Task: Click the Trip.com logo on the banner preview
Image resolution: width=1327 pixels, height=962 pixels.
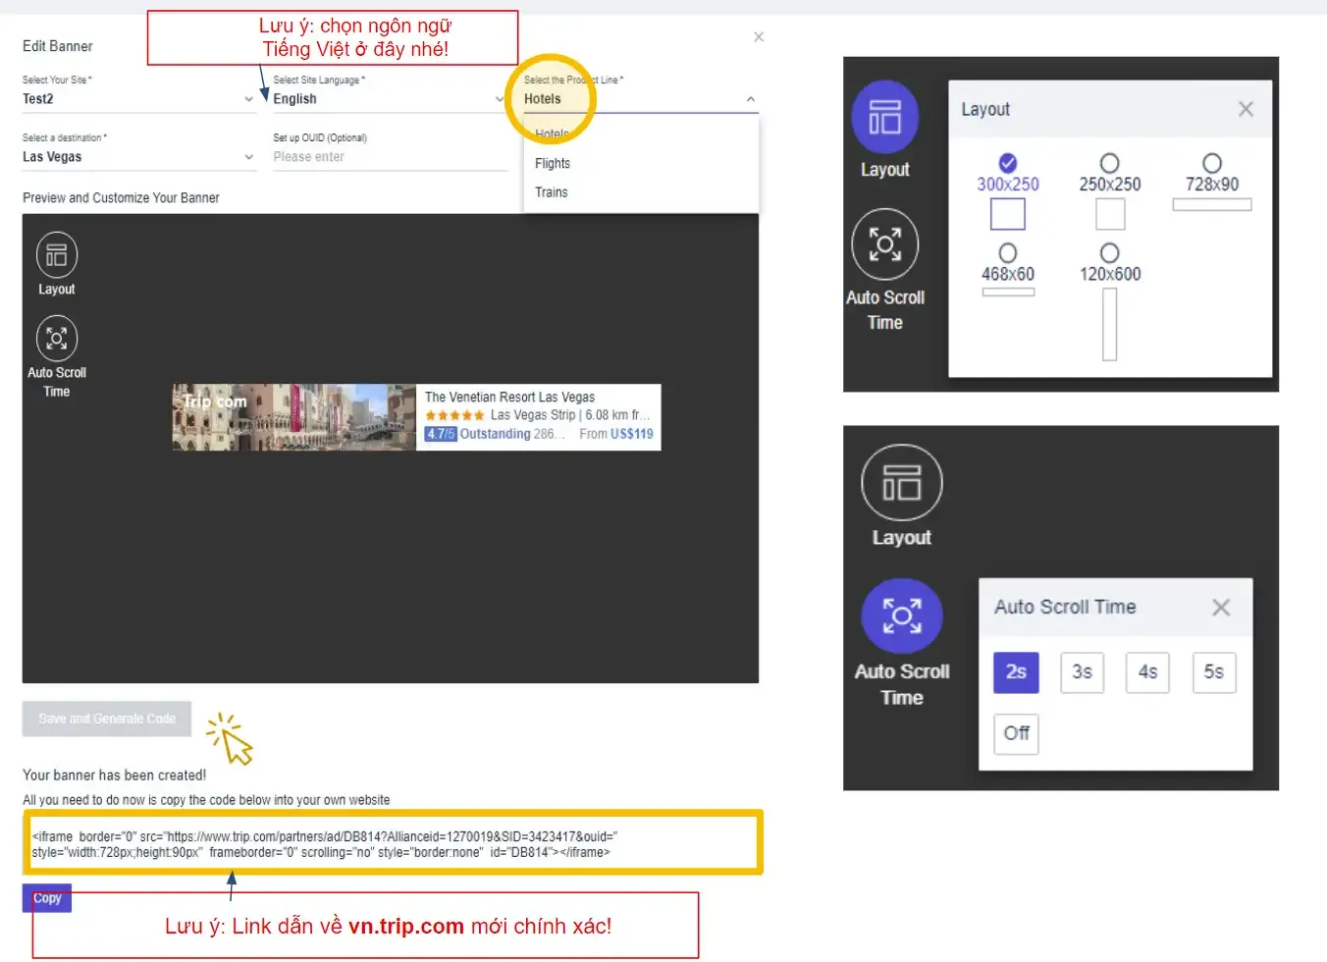Action: coord(215,401)
